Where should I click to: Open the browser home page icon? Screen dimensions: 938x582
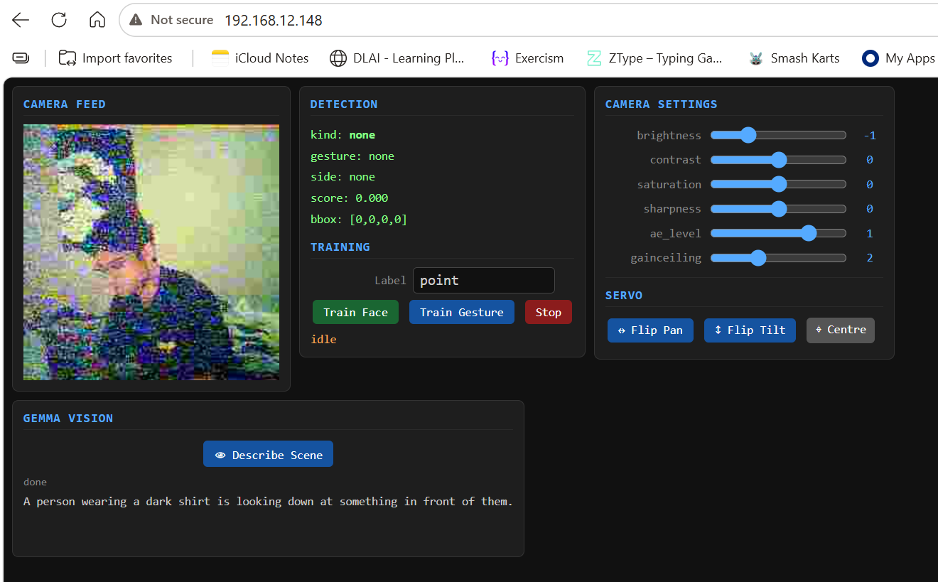pyautogui.click(x=97, y=20)
